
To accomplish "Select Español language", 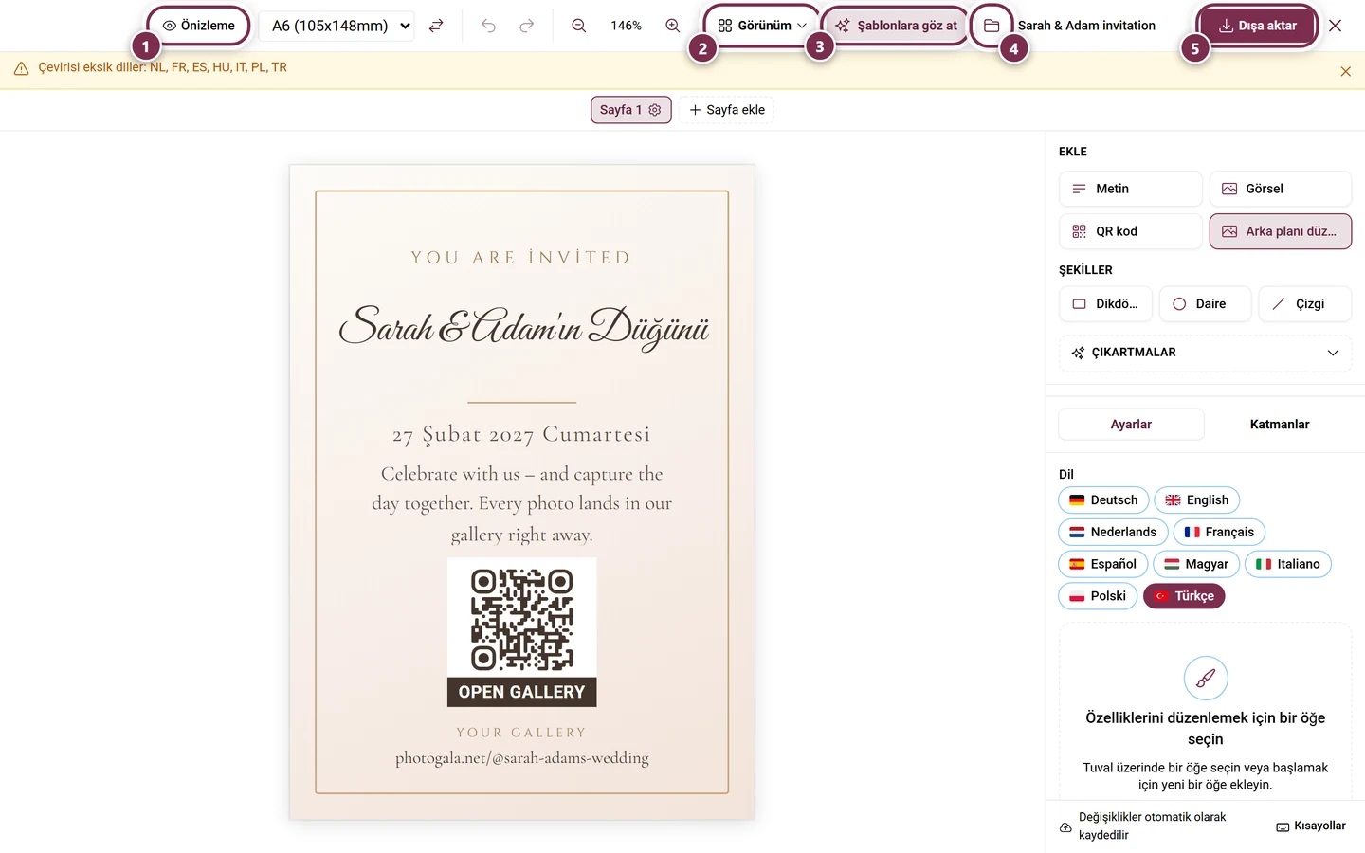I will [1102, 564].
